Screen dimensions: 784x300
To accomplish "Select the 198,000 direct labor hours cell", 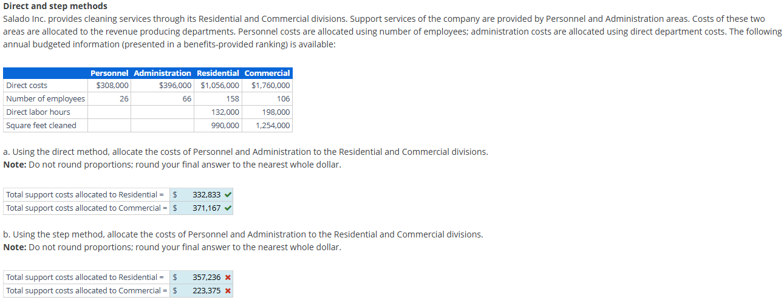I will (276, 112).
